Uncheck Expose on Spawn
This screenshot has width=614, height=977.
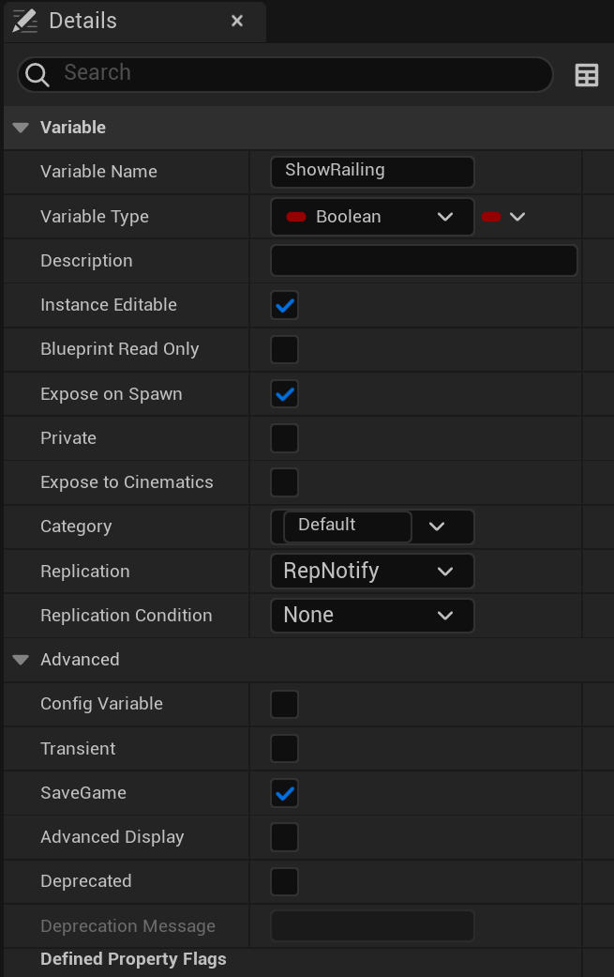[x=285, y=394]
